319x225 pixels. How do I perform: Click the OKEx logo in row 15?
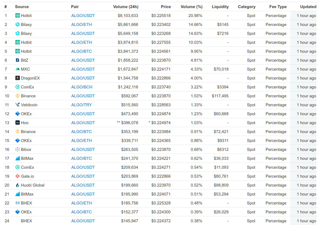(18, 141)
